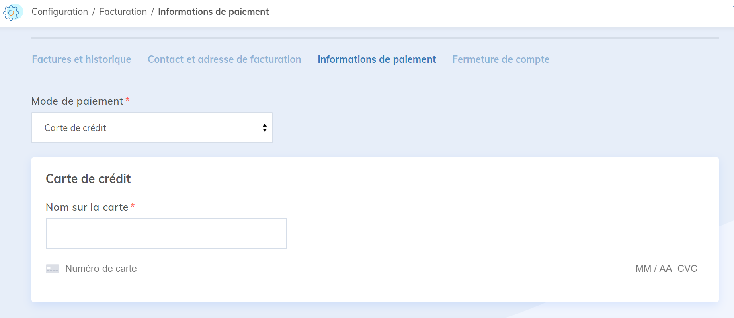Click the red asterisk beside Nom sur la carte
The image size is (734, 318).
(133, 206)
